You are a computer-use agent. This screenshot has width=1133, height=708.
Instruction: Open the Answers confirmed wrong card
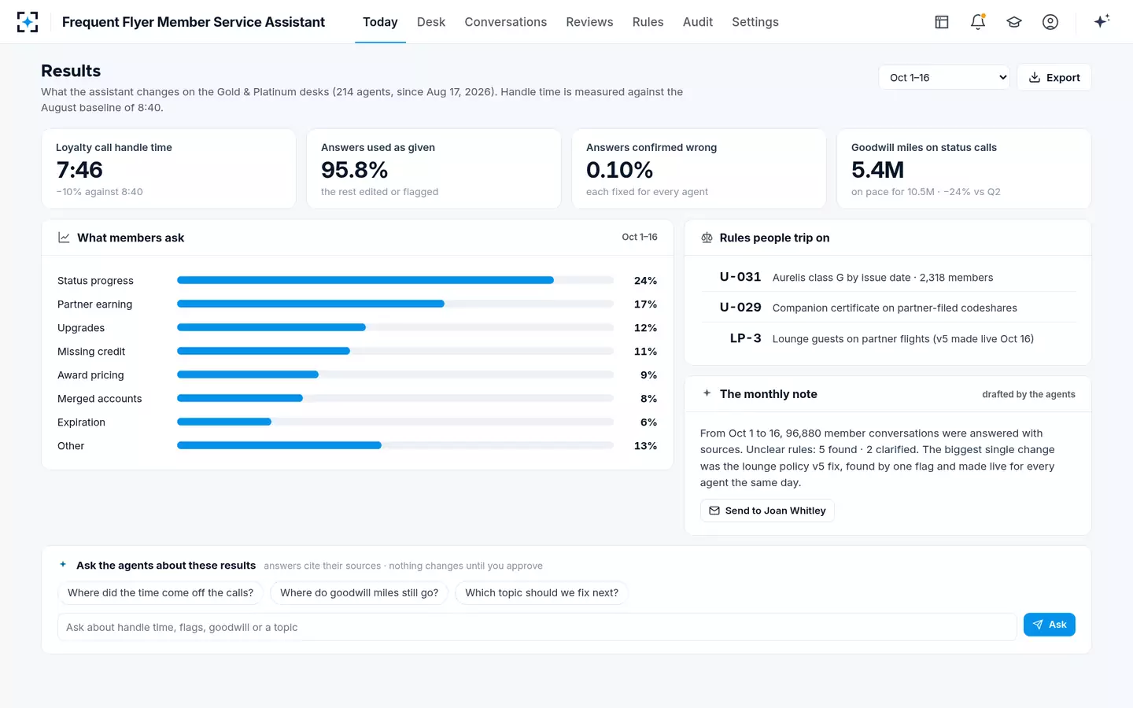699,169
